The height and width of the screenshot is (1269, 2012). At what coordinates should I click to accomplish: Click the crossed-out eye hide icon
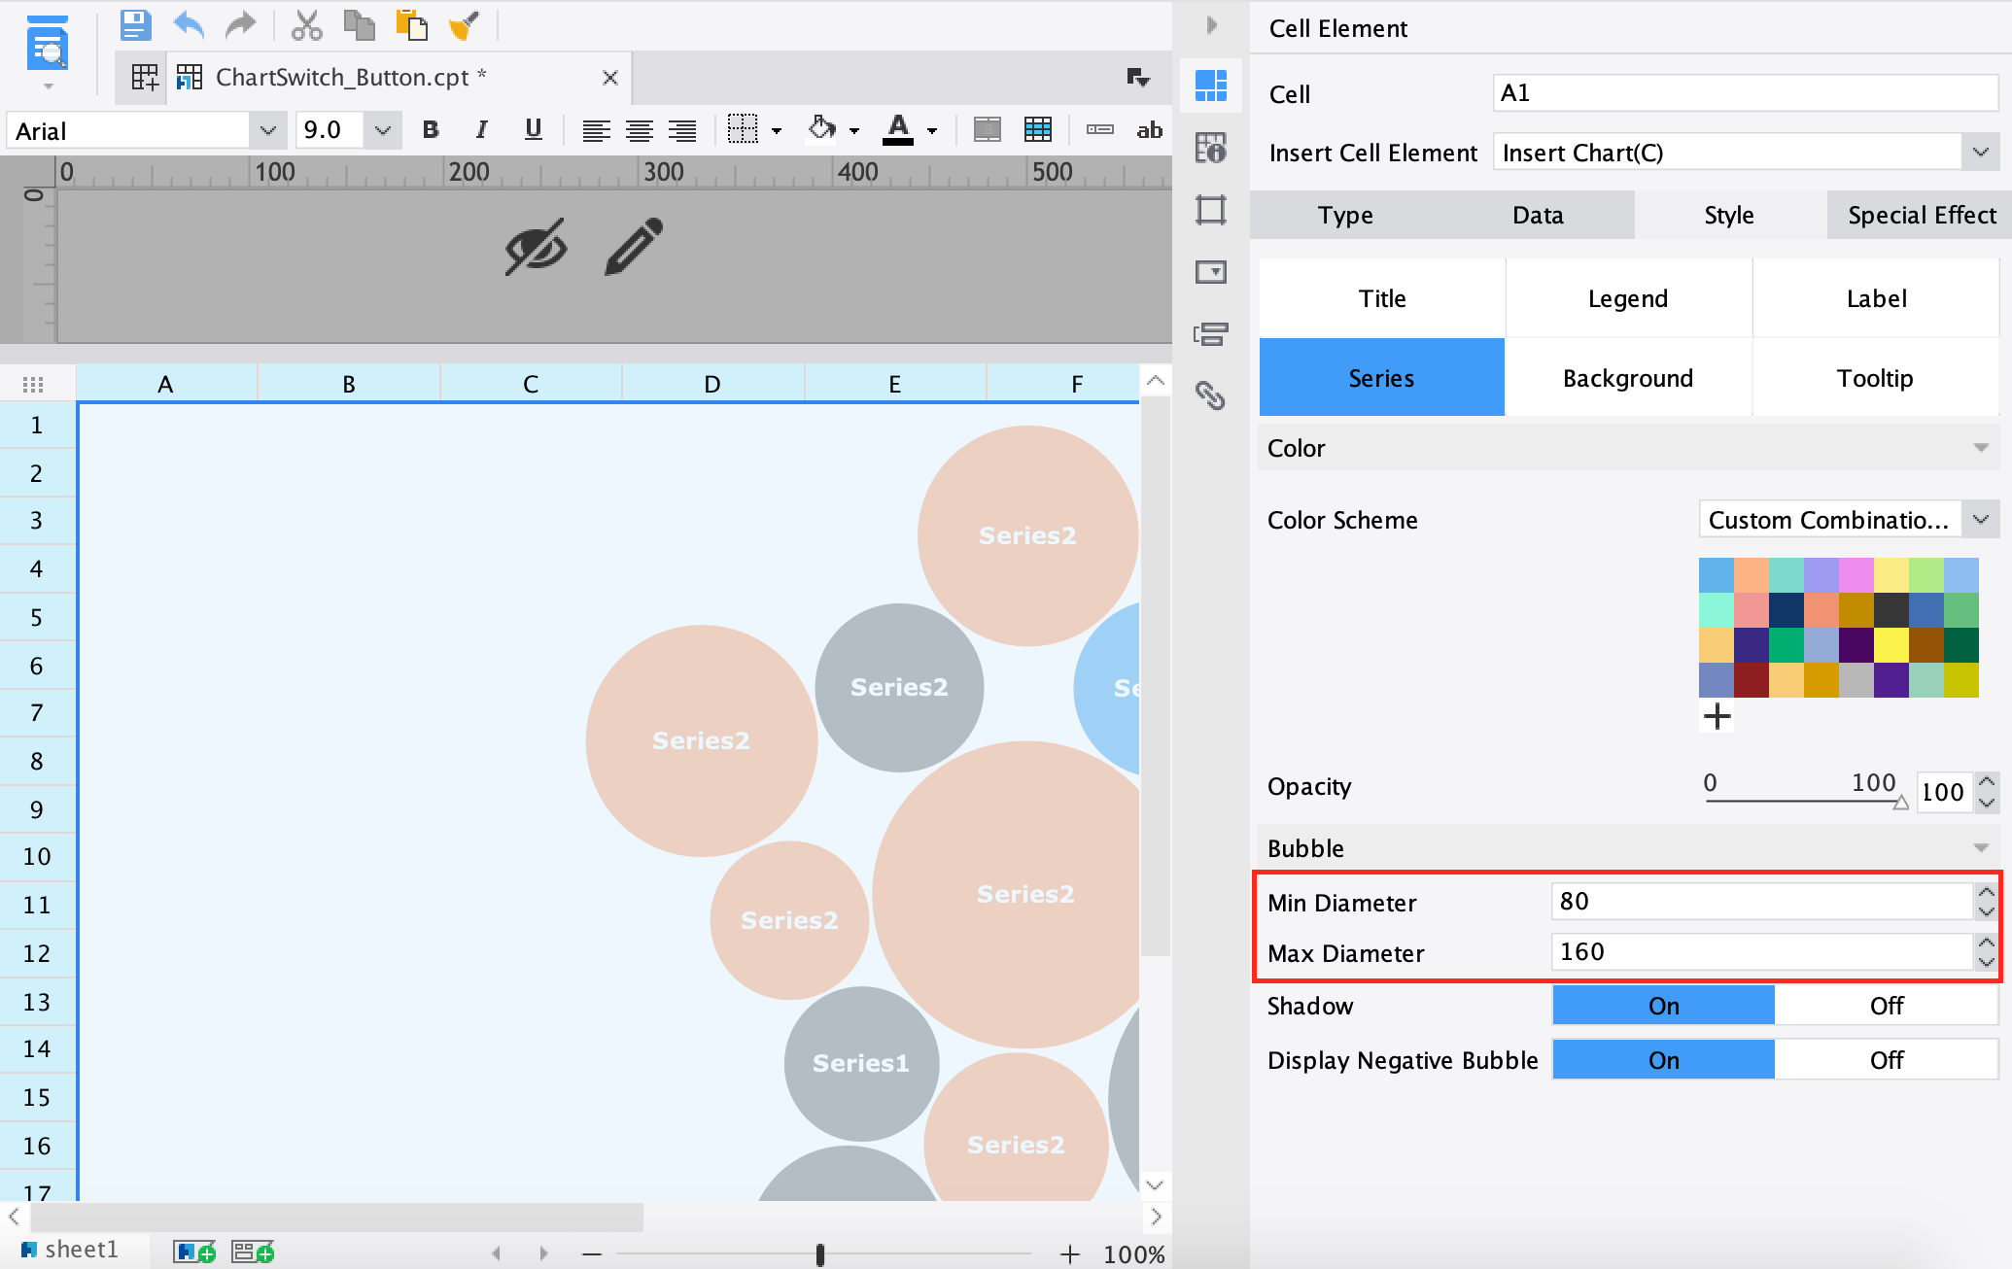pyautogui.click(x=536, y=247)
